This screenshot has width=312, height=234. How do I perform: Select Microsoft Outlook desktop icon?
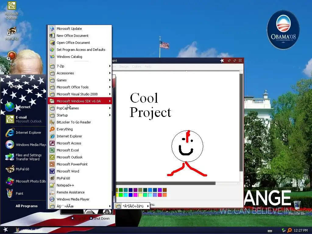click(x=12, y=10)
